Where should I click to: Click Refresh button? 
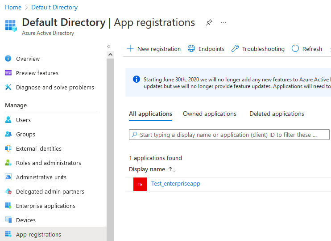[307, 49]
